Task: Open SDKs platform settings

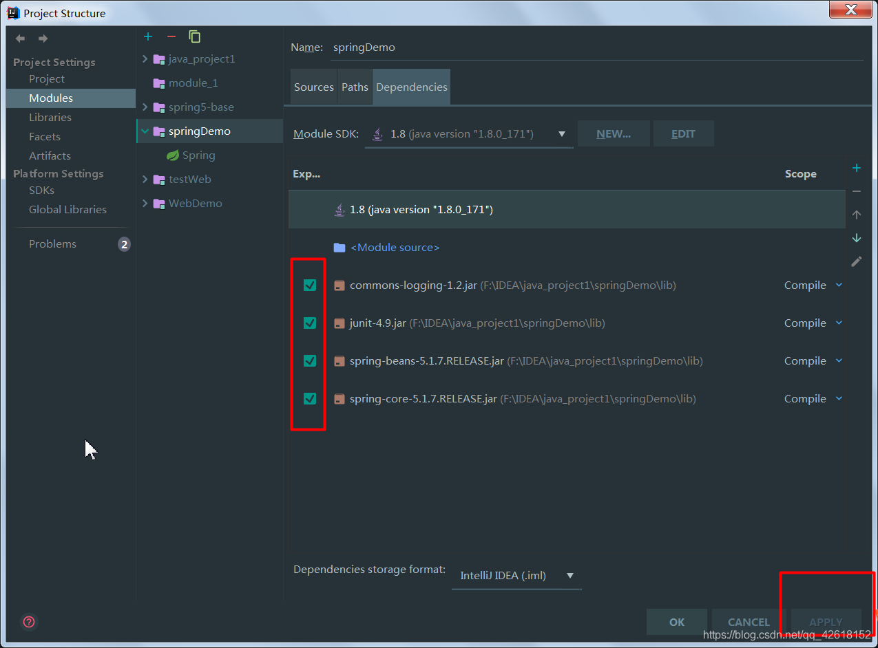Action: [41, 191]
